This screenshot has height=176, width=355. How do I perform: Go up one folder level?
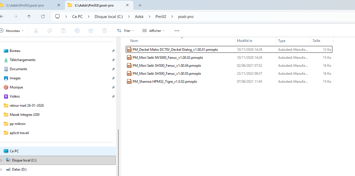[29, 17]
